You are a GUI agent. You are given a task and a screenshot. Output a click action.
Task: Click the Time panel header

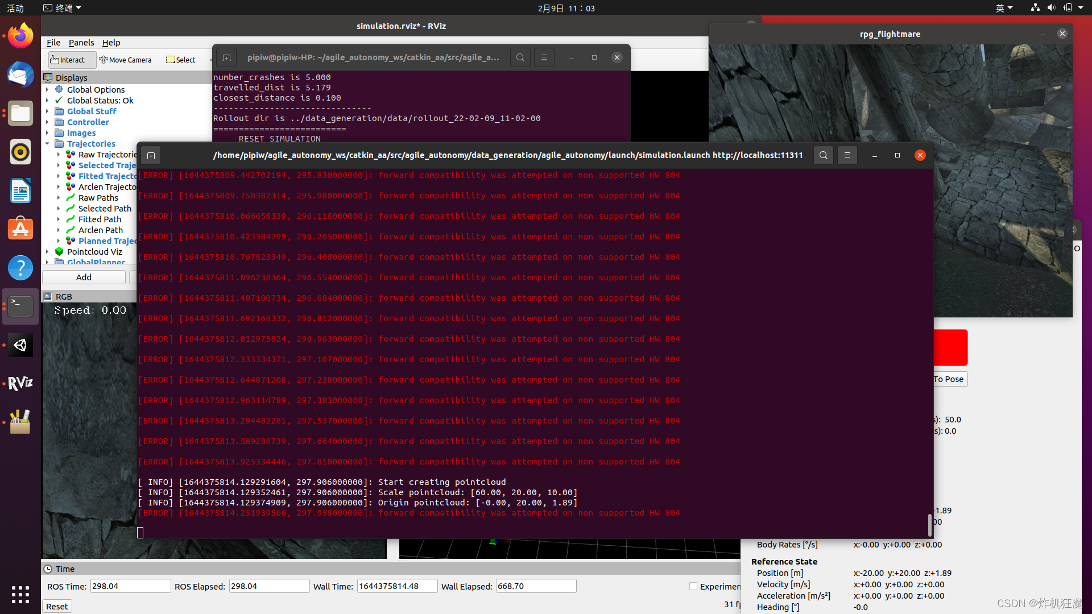tap(391, 569)
